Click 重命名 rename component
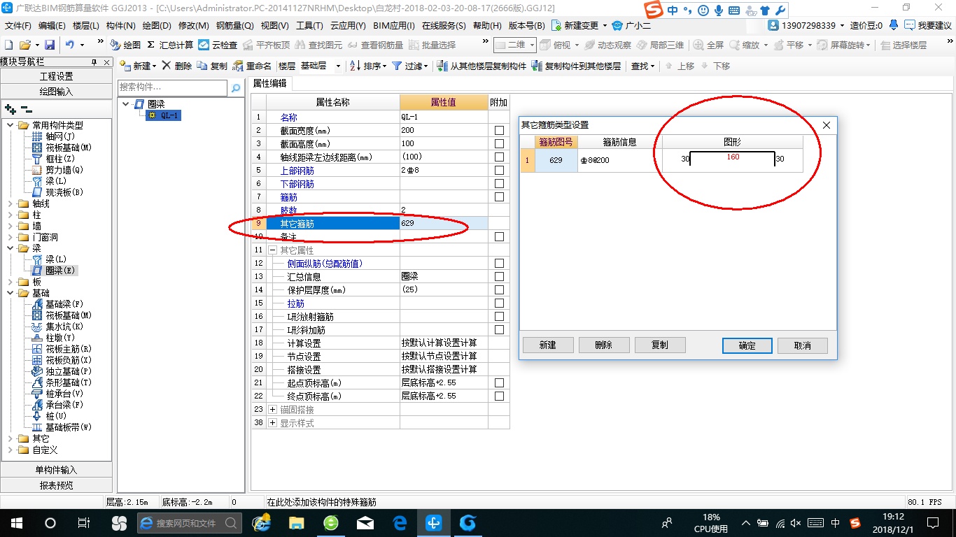The height and width of the screenshot is (537, 956). [x=253, y=66]
